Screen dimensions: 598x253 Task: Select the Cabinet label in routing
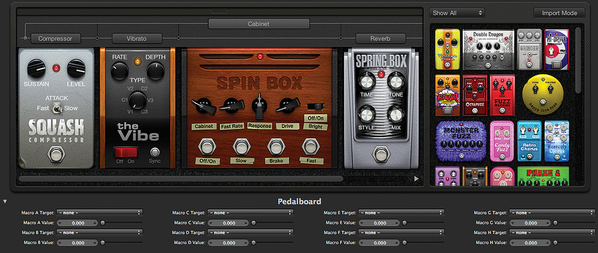pyautogui.click(x=258, y=24)
